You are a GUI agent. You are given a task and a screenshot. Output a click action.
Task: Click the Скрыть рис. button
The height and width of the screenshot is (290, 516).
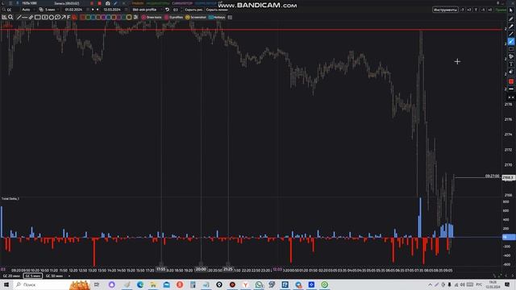pos(193,10)
